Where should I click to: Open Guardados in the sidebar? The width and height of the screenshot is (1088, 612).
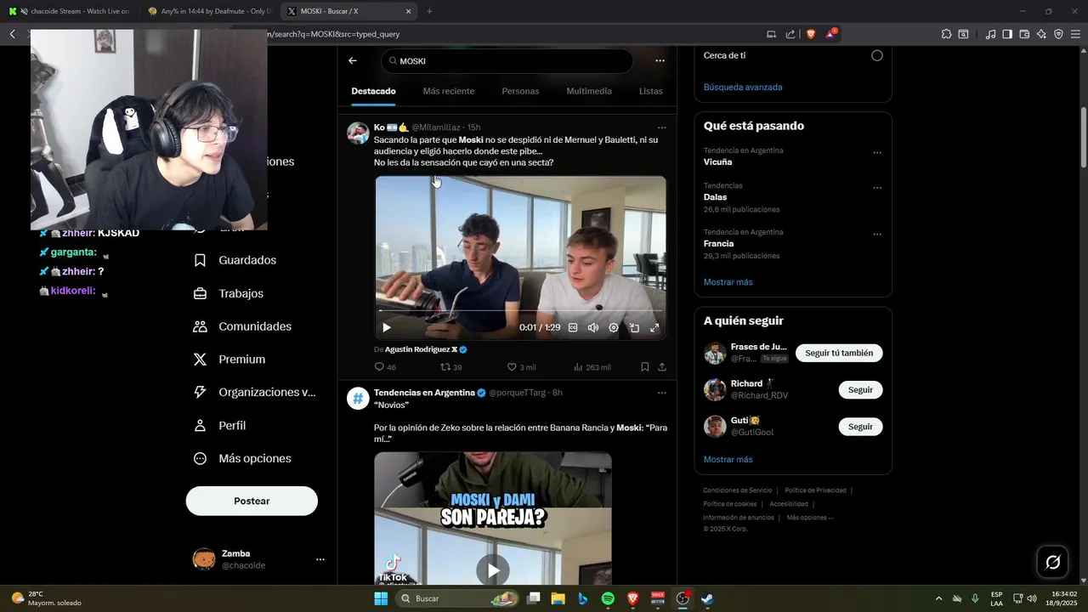coord(234,260)
